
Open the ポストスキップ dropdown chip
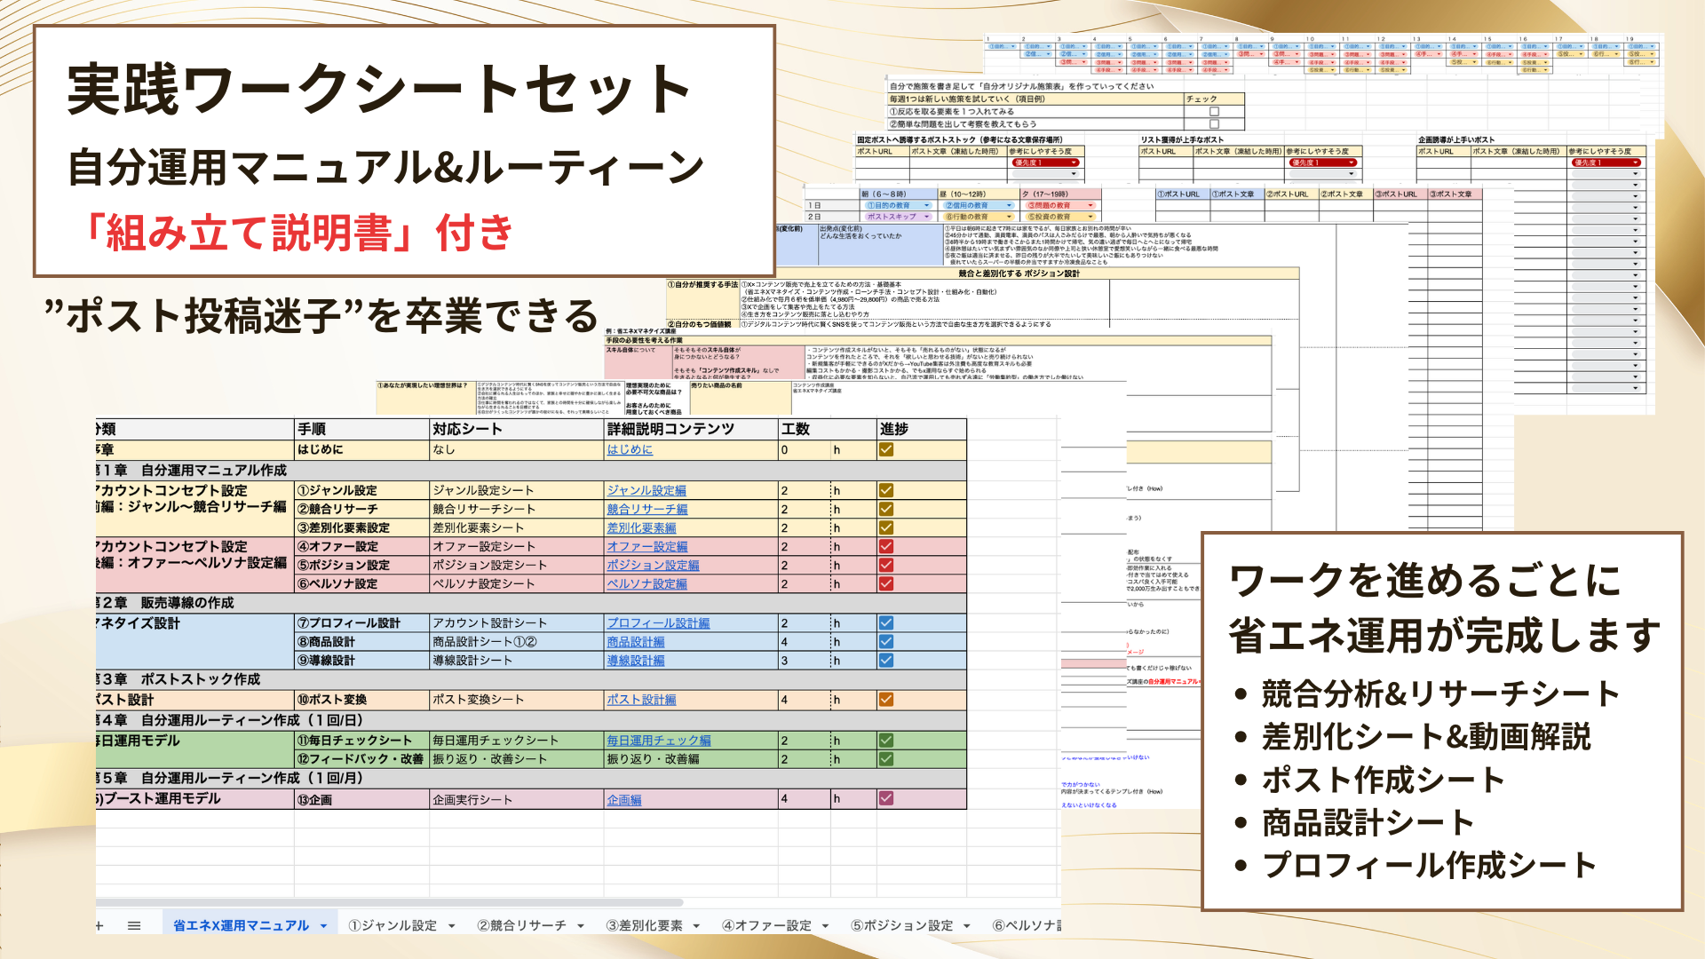899,217
